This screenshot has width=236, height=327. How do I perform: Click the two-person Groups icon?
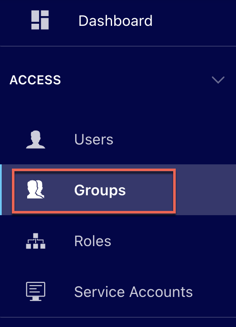coord(36,189)
